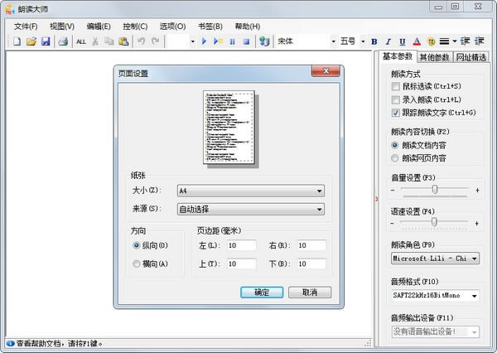Click the yellow smiley face icon
This screenshot has height=353, width=497.
431,41
